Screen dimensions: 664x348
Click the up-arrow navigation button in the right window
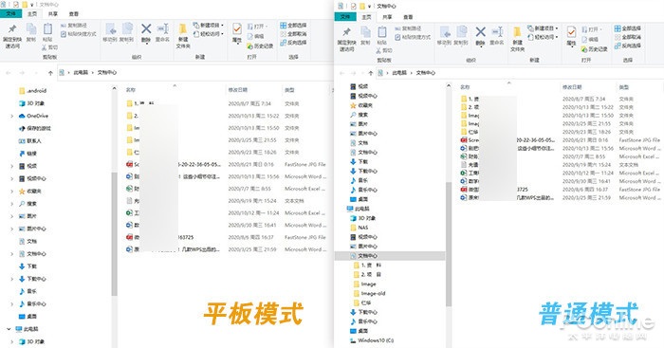pyautogui.click(x=371, y=73)
